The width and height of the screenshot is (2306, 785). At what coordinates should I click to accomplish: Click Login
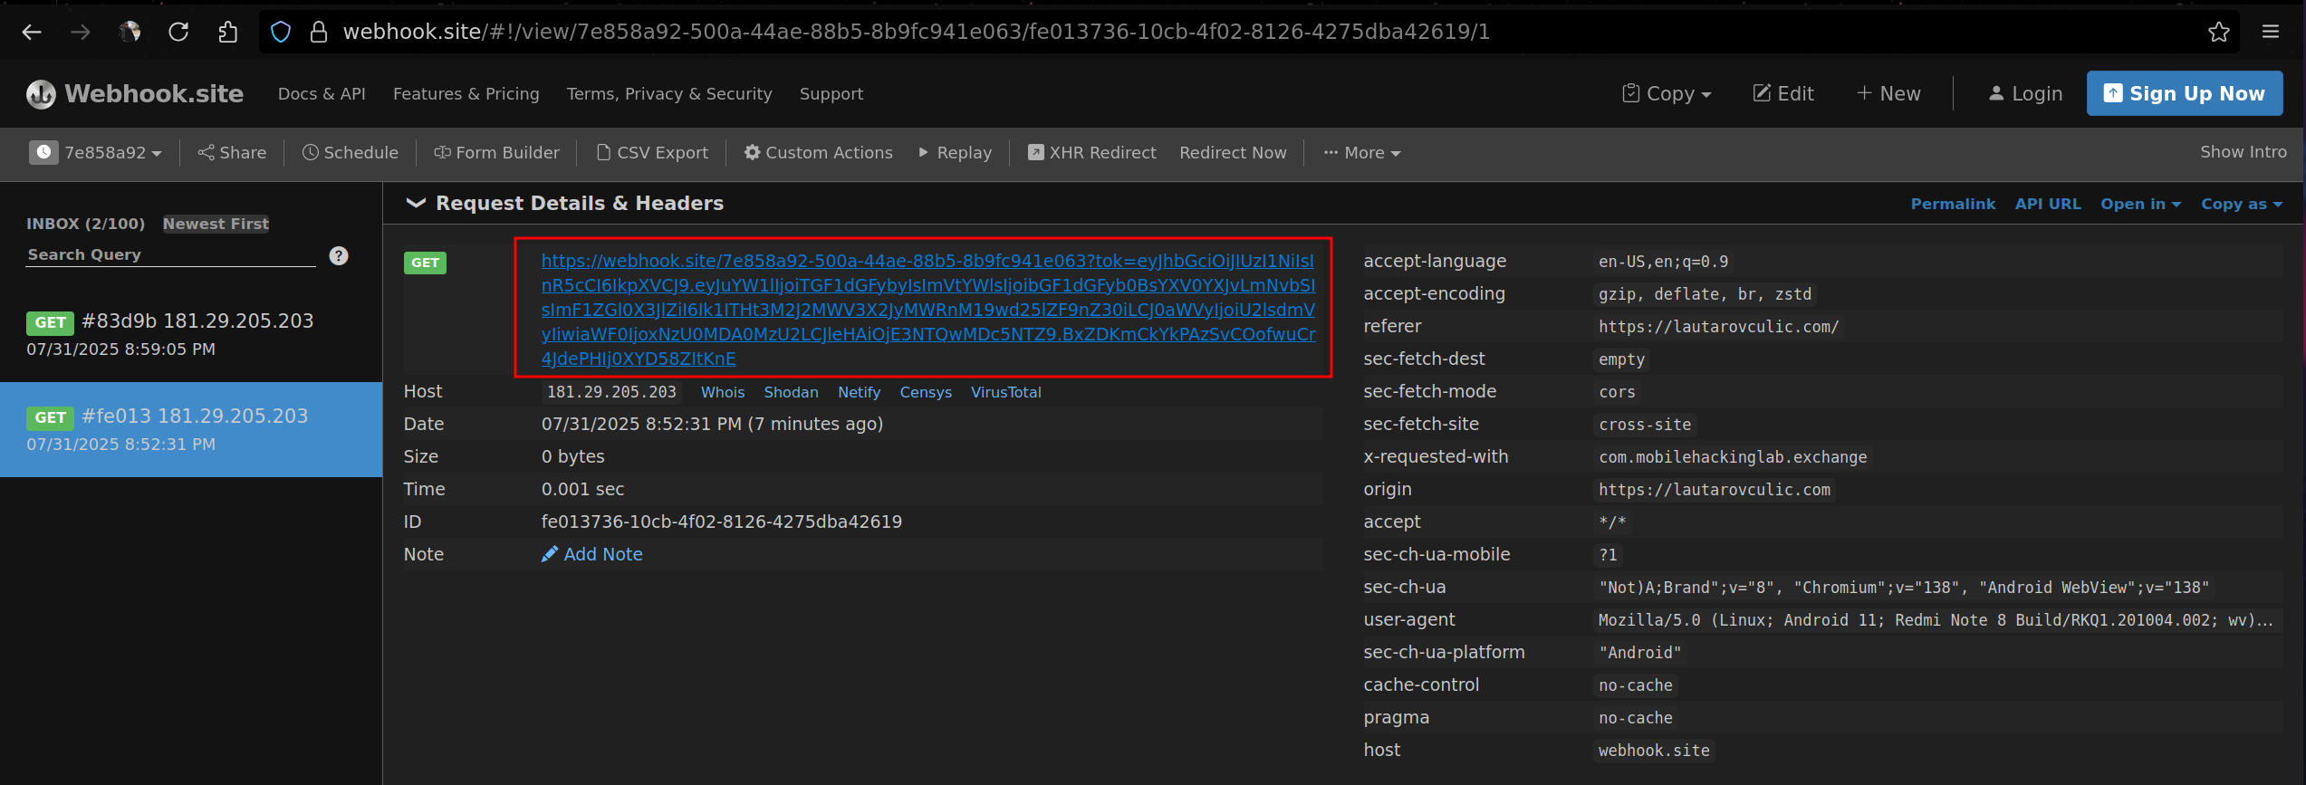coord(2025,93)
